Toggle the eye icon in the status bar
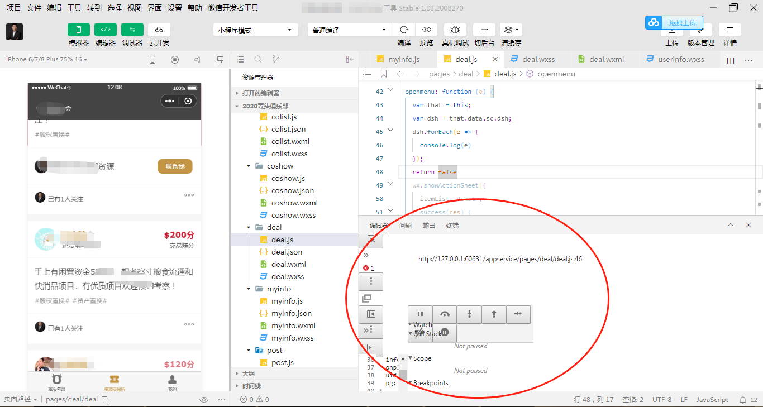 pyautogui.click(x=204, y=400)
